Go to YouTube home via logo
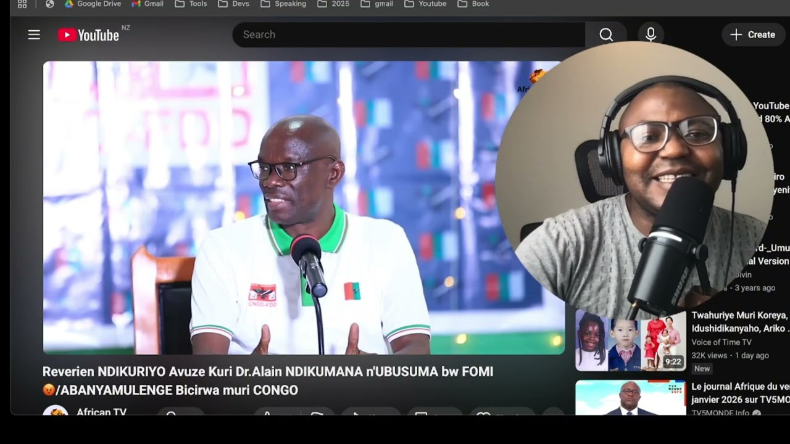This screenshot has width=790, height=444. 88,35
